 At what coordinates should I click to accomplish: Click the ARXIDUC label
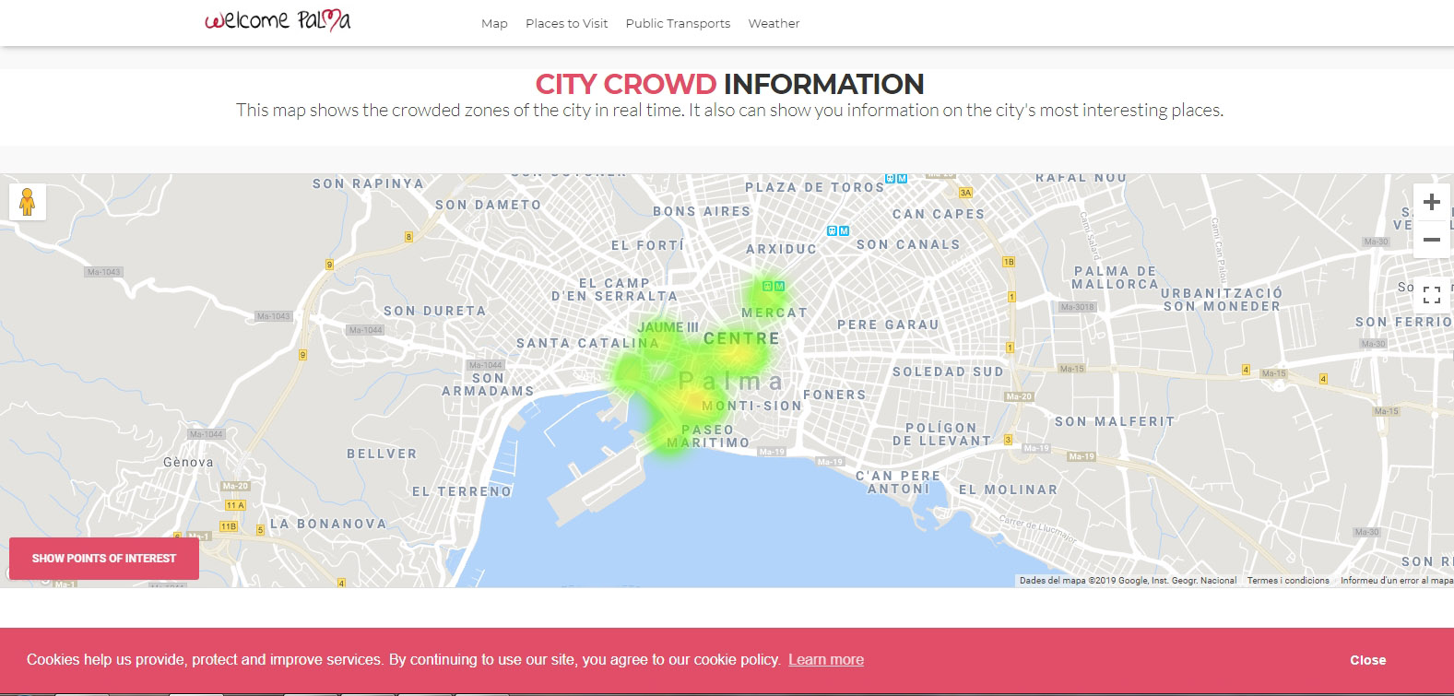781,249
